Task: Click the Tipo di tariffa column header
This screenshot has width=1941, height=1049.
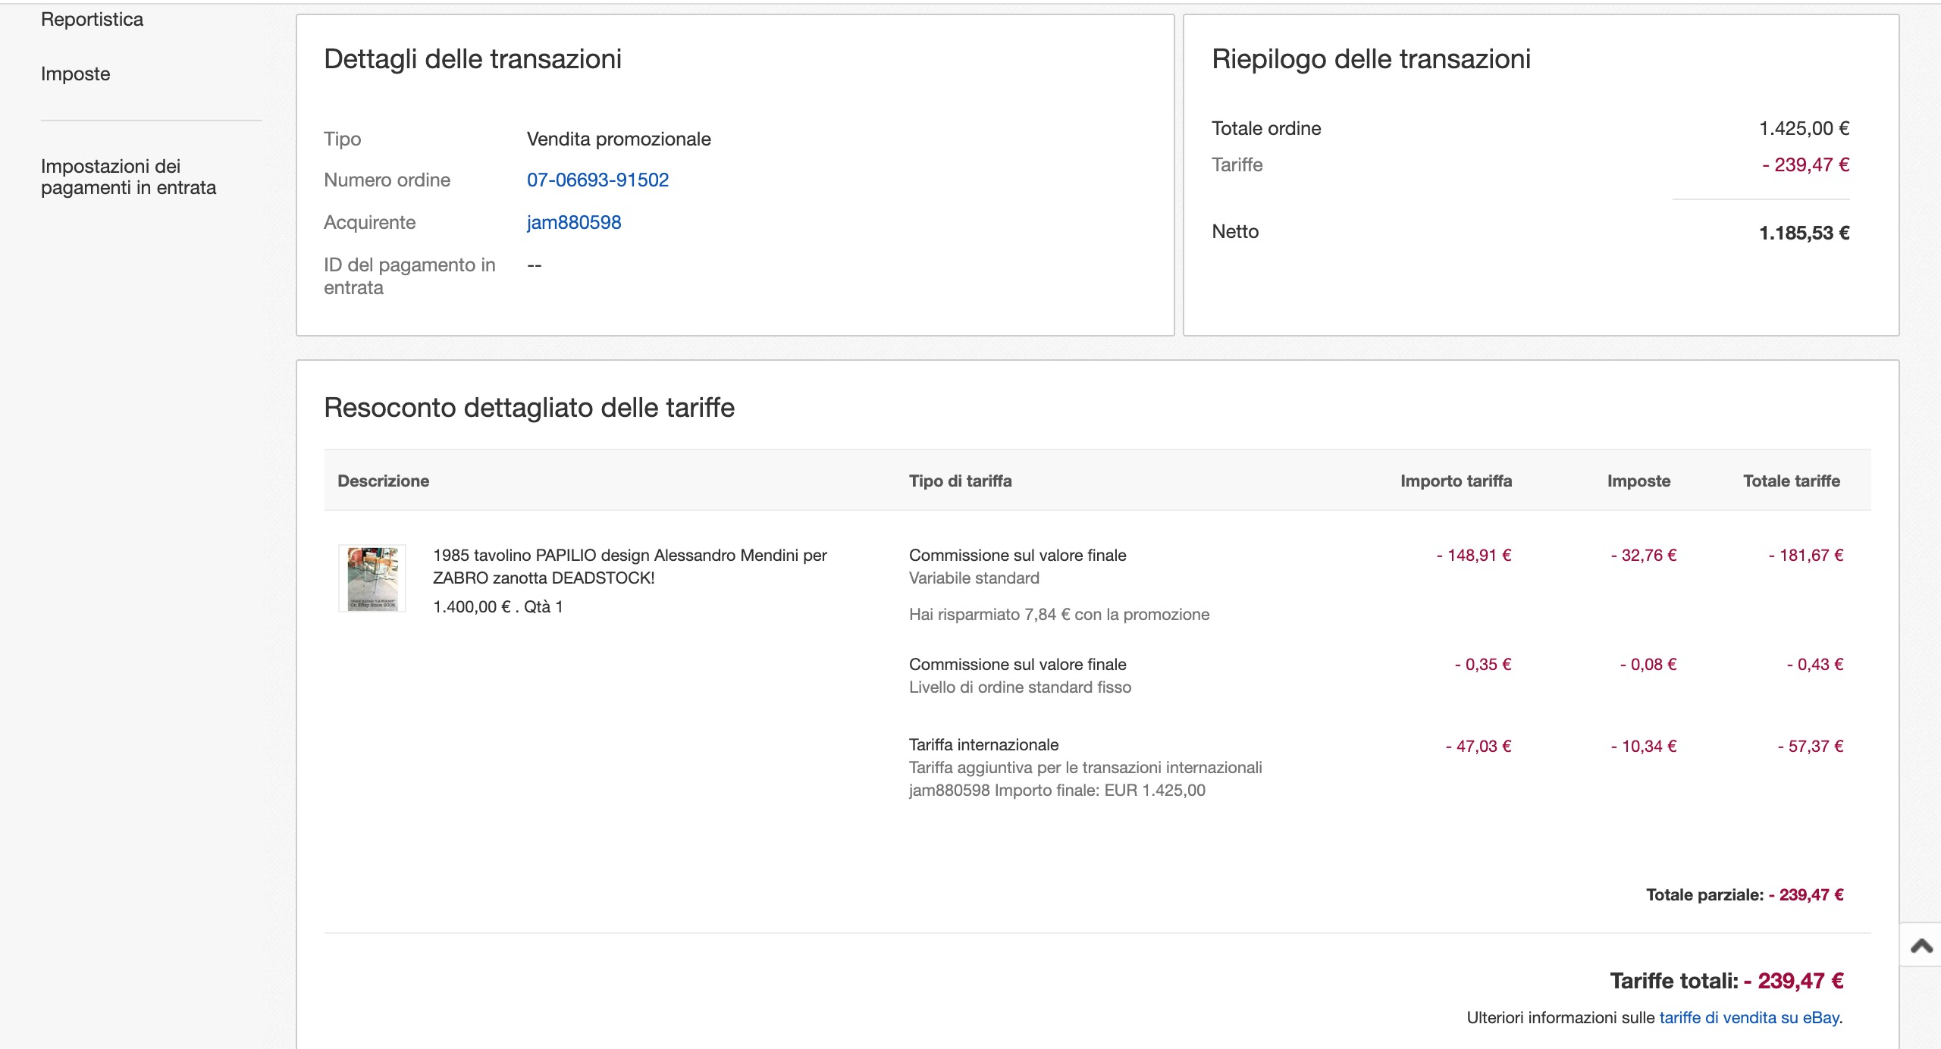Action: click(x=960, y=481)
